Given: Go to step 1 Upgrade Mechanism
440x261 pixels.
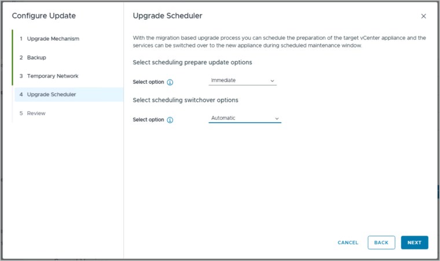Looking at the screenshot, I should coord(53,39).
